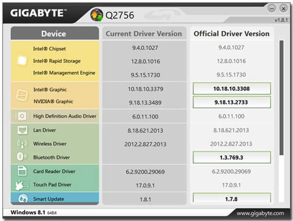Click the Card Reader SD card icon
The height and width of the screenshot is (221, 293).
pyautogui.click(x=22, y=171)
